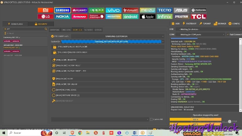This screenshot has height=136, width=242.
Task: Open the Extends sub-tab
Action: (x=98, y=30)
